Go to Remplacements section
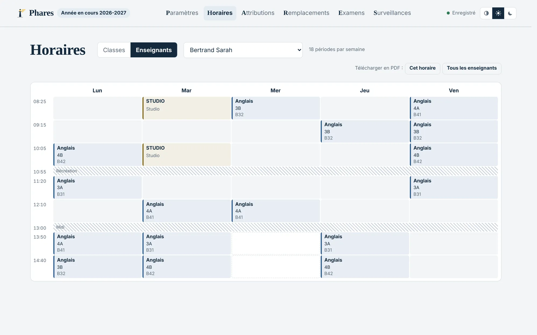This screenshot has width=537, height=335. pos(306,13)
